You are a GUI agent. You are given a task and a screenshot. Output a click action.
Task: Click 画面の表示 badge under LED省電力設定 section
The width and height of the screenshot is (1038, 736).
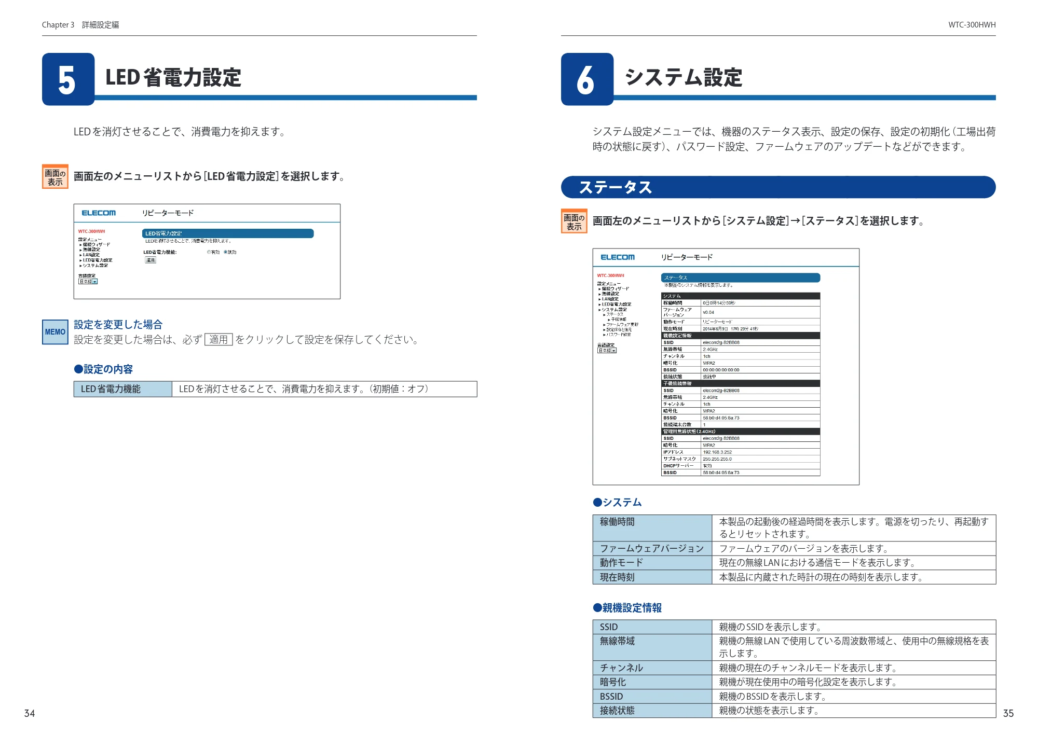(x=55, y=177)
